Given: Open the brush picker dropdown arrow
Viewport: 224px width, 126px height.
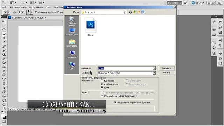Looking at the screenshot, I should (x=32, y=12).
